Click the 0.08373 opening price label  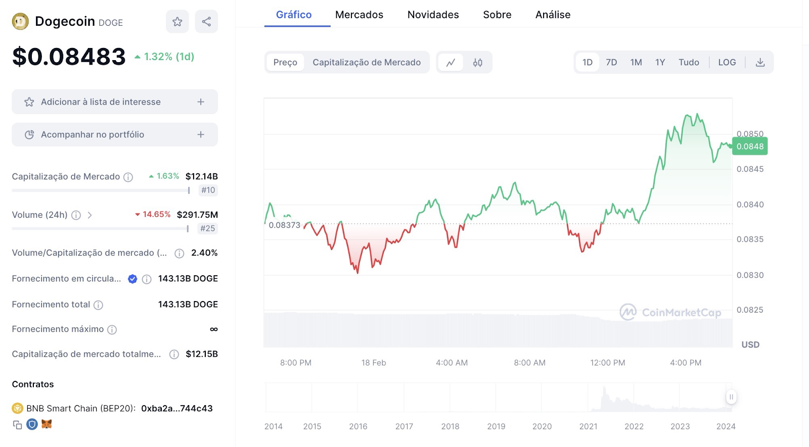[284, 225]
